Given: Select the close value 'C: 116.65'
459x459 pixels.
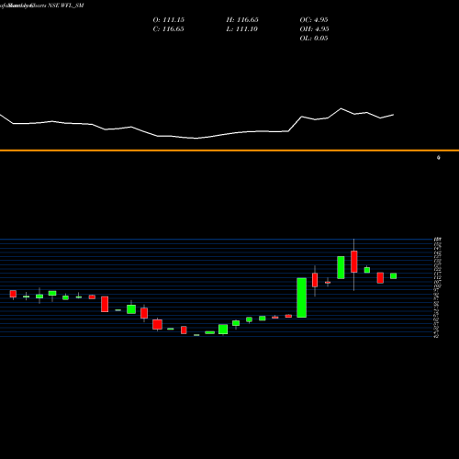Looking at the screenshot, I should pyautogui.click(x=168, y=29).
